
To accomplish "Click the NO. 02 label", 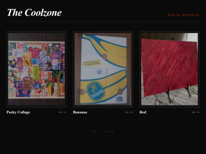I will click(129, 112).
